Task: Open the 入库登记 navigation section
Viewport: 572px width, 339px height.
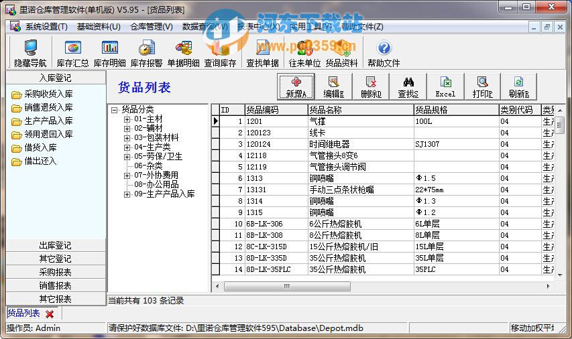Action: tap(56, 78)
